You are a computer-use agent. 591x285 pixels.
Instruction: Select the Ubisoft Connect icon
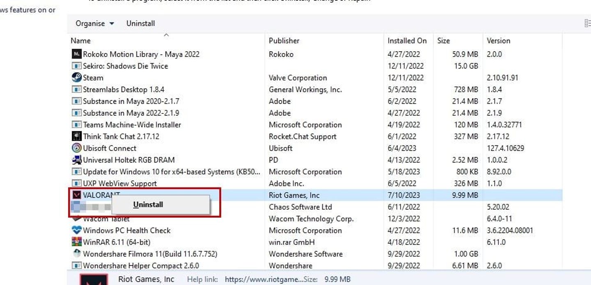point(76,148)
